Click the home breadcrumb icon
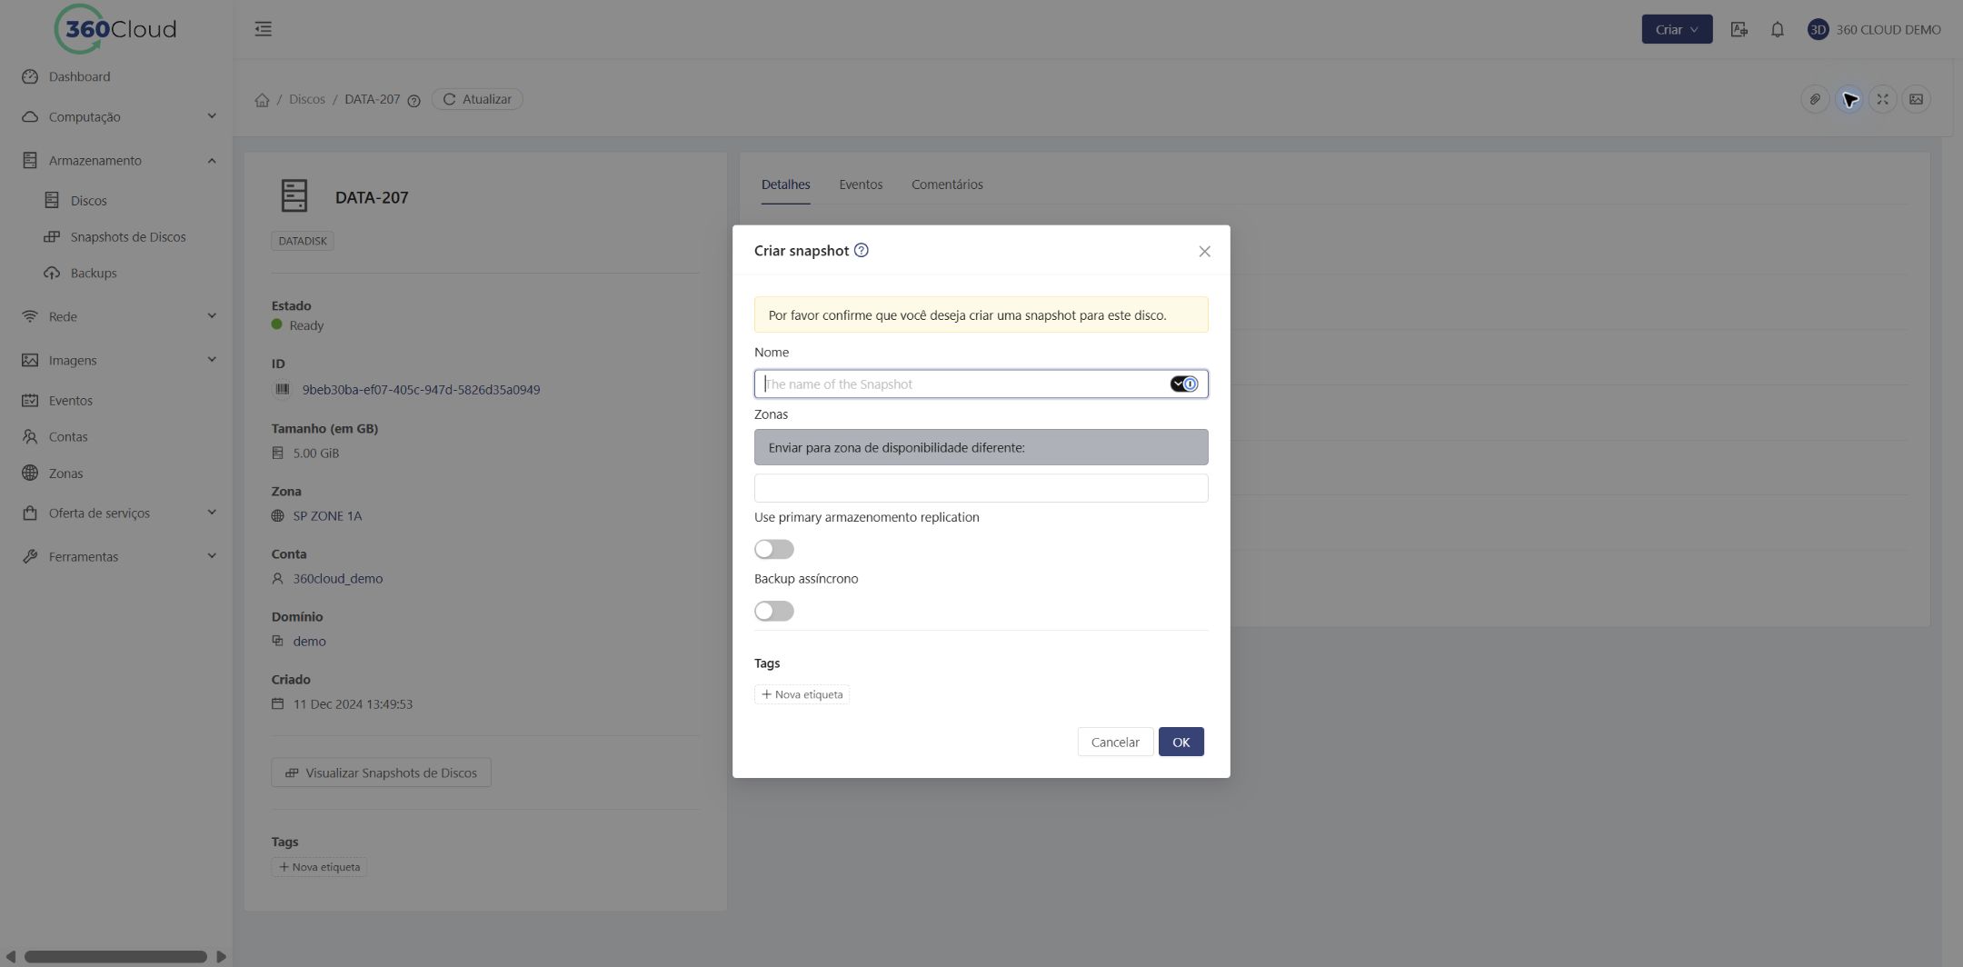Image resolution: width=1963 pixels, height=967 pixels. [262, 100]
